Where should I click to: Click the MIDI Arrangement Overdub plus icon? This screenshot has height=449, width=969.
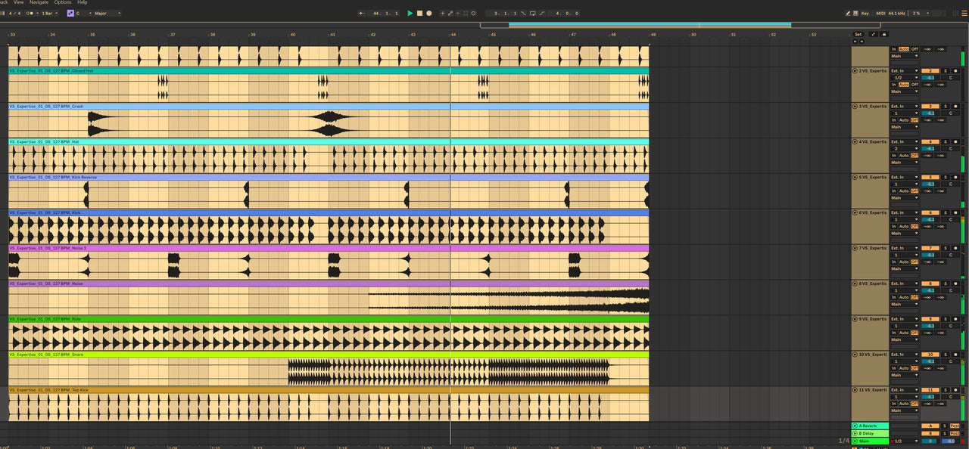pos(442,14)
